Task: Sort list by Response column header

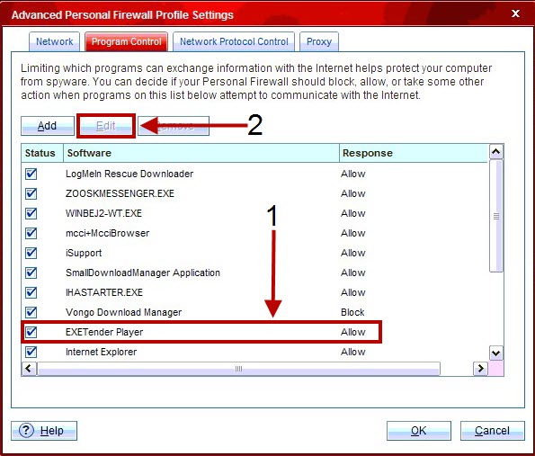Action: [x=414, y=153]
